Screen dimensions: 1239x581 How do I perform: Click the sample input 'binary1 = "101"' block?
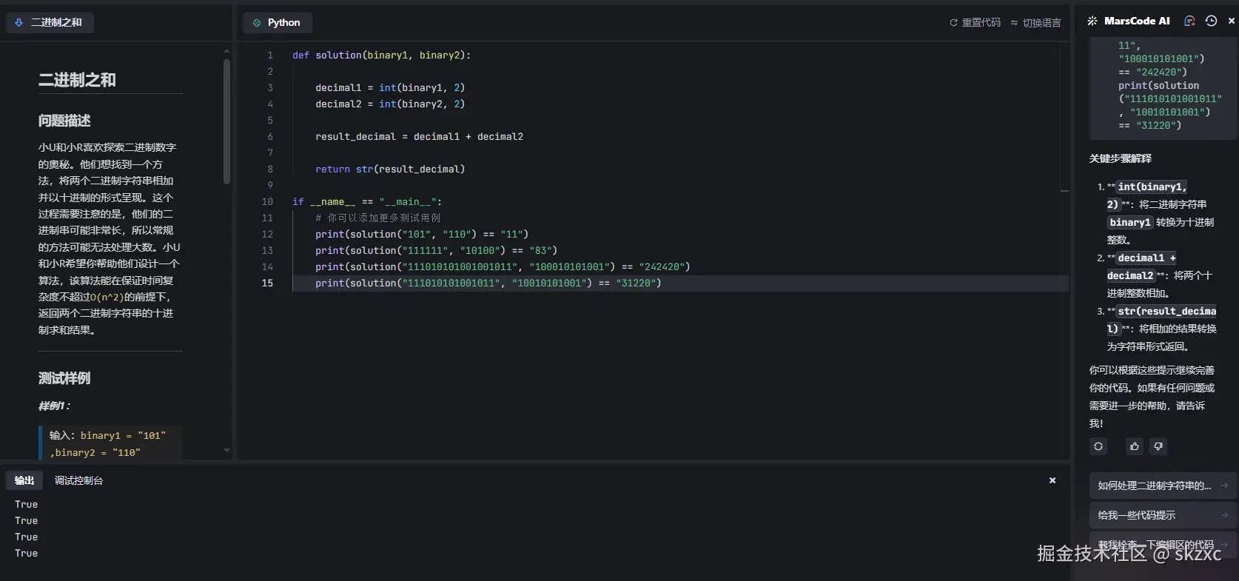110,443
